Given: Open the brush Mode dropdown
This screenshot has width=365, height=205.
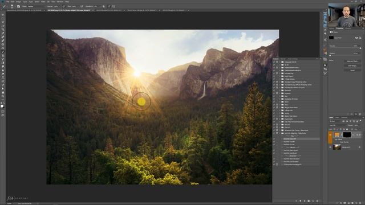Looking at the screenshot, I should [x=36, y=6].
